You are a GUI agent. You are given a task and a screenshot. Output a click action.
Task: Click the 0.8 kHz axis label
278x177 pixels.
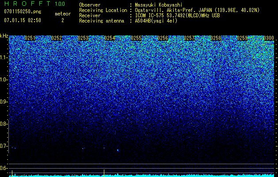4,124
